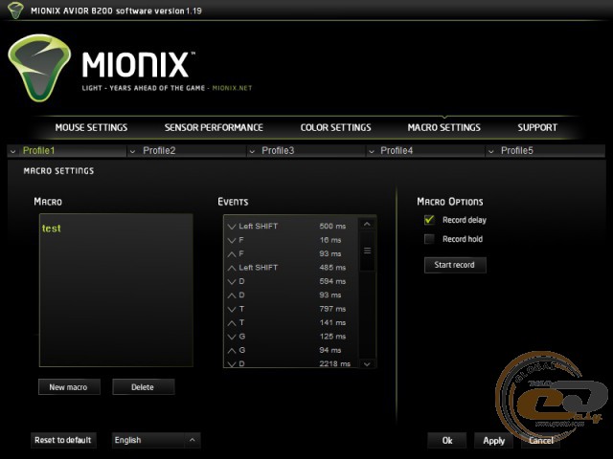Image resolution: width=613 pixels, height=459 pixels.
Task: Confirm with the Ok button
Action: click(447, 440)
